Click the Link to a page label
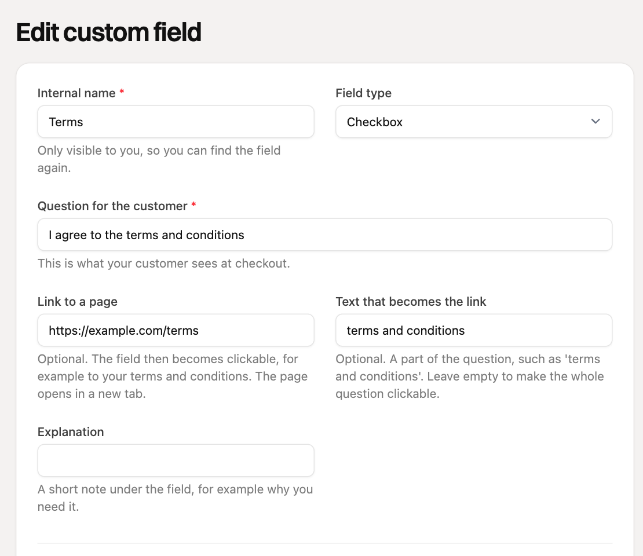 [x=78, y=302]
